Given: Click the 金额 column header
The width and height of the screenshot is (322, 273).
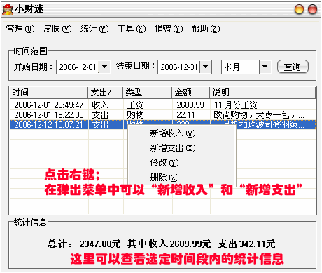Looking at the screenshot, I should pos(190,93).
